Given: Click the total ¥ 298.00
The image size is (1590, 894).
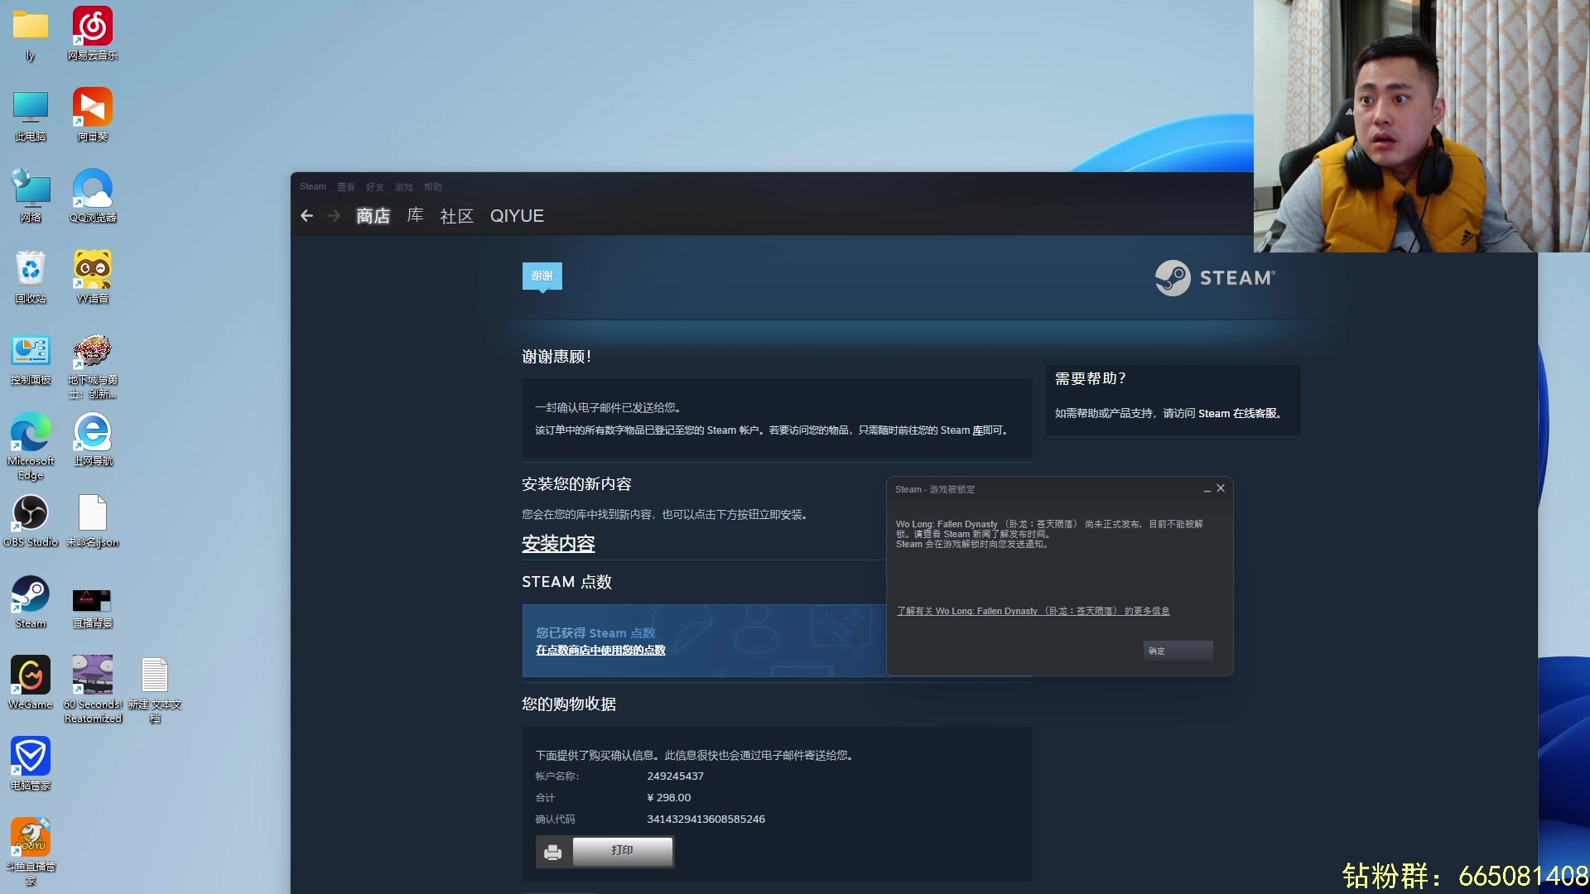Looking at the screenshot, I should pos(669,798).
